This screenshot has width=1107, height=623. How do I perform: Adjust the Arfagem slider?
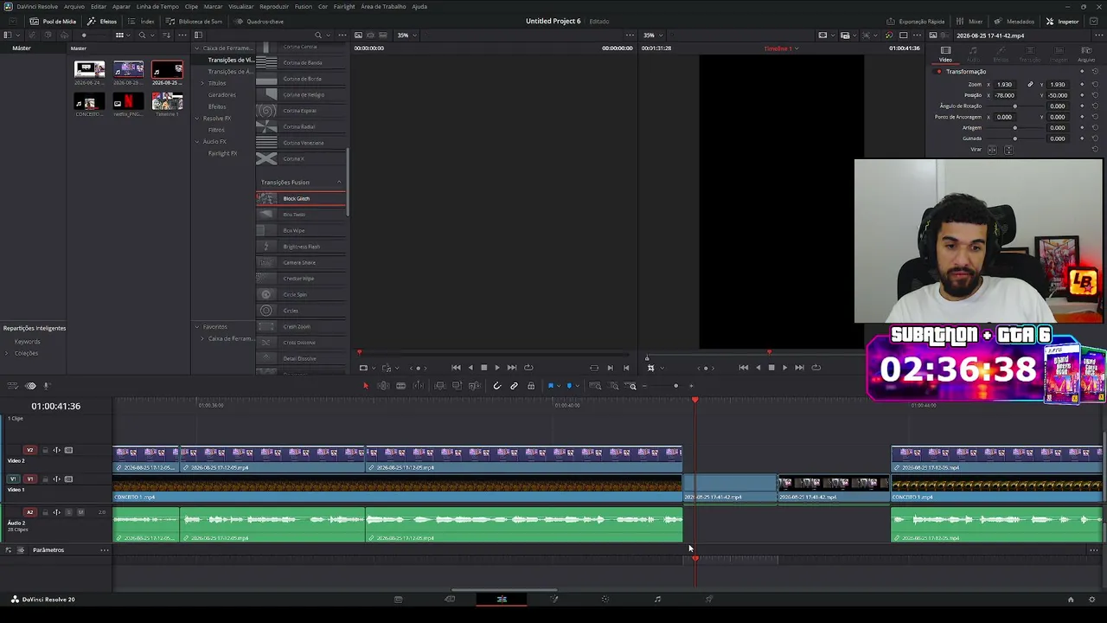tap(1014, 127)
